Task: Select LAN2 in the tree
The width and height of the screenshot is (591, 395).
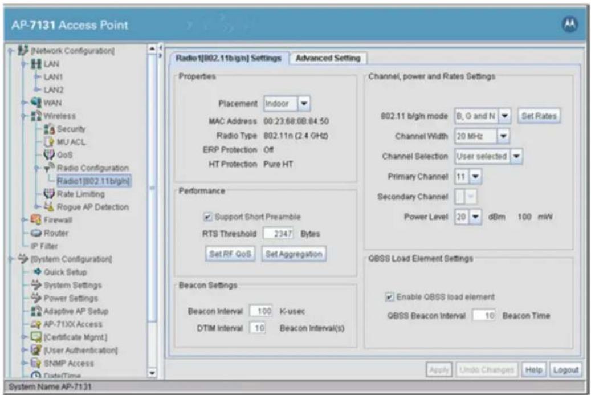Action: pyautogui.click(x=54, y=89)
